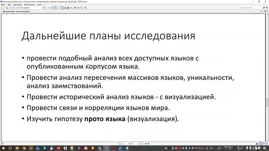The width and height of the screenshot is (269, 151).
Task: Click the taskbar clock showing 11:30
Action: click(x=253, y=148)
